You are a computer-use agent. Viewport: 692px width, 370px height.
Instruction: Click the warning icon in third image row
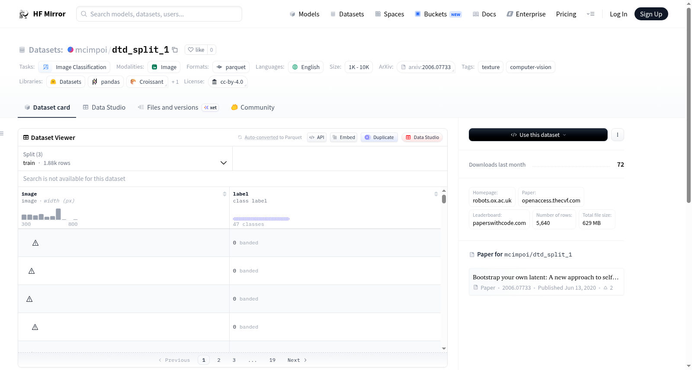[x=29, y=299]
